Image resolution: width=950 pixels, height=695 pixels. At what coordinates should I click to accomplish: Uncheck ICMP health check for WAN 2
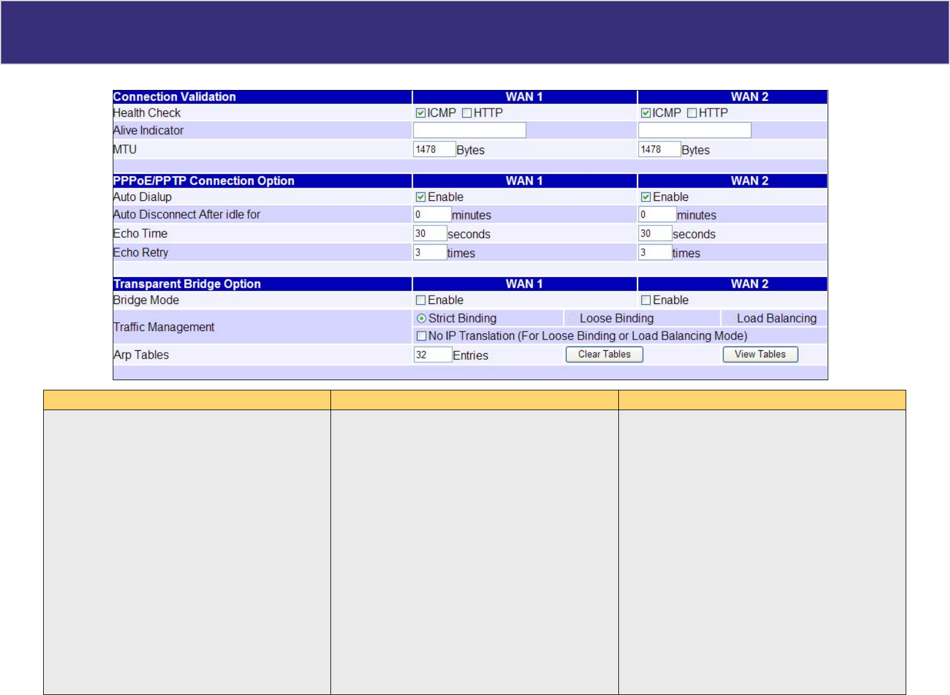tap(645, 113)
